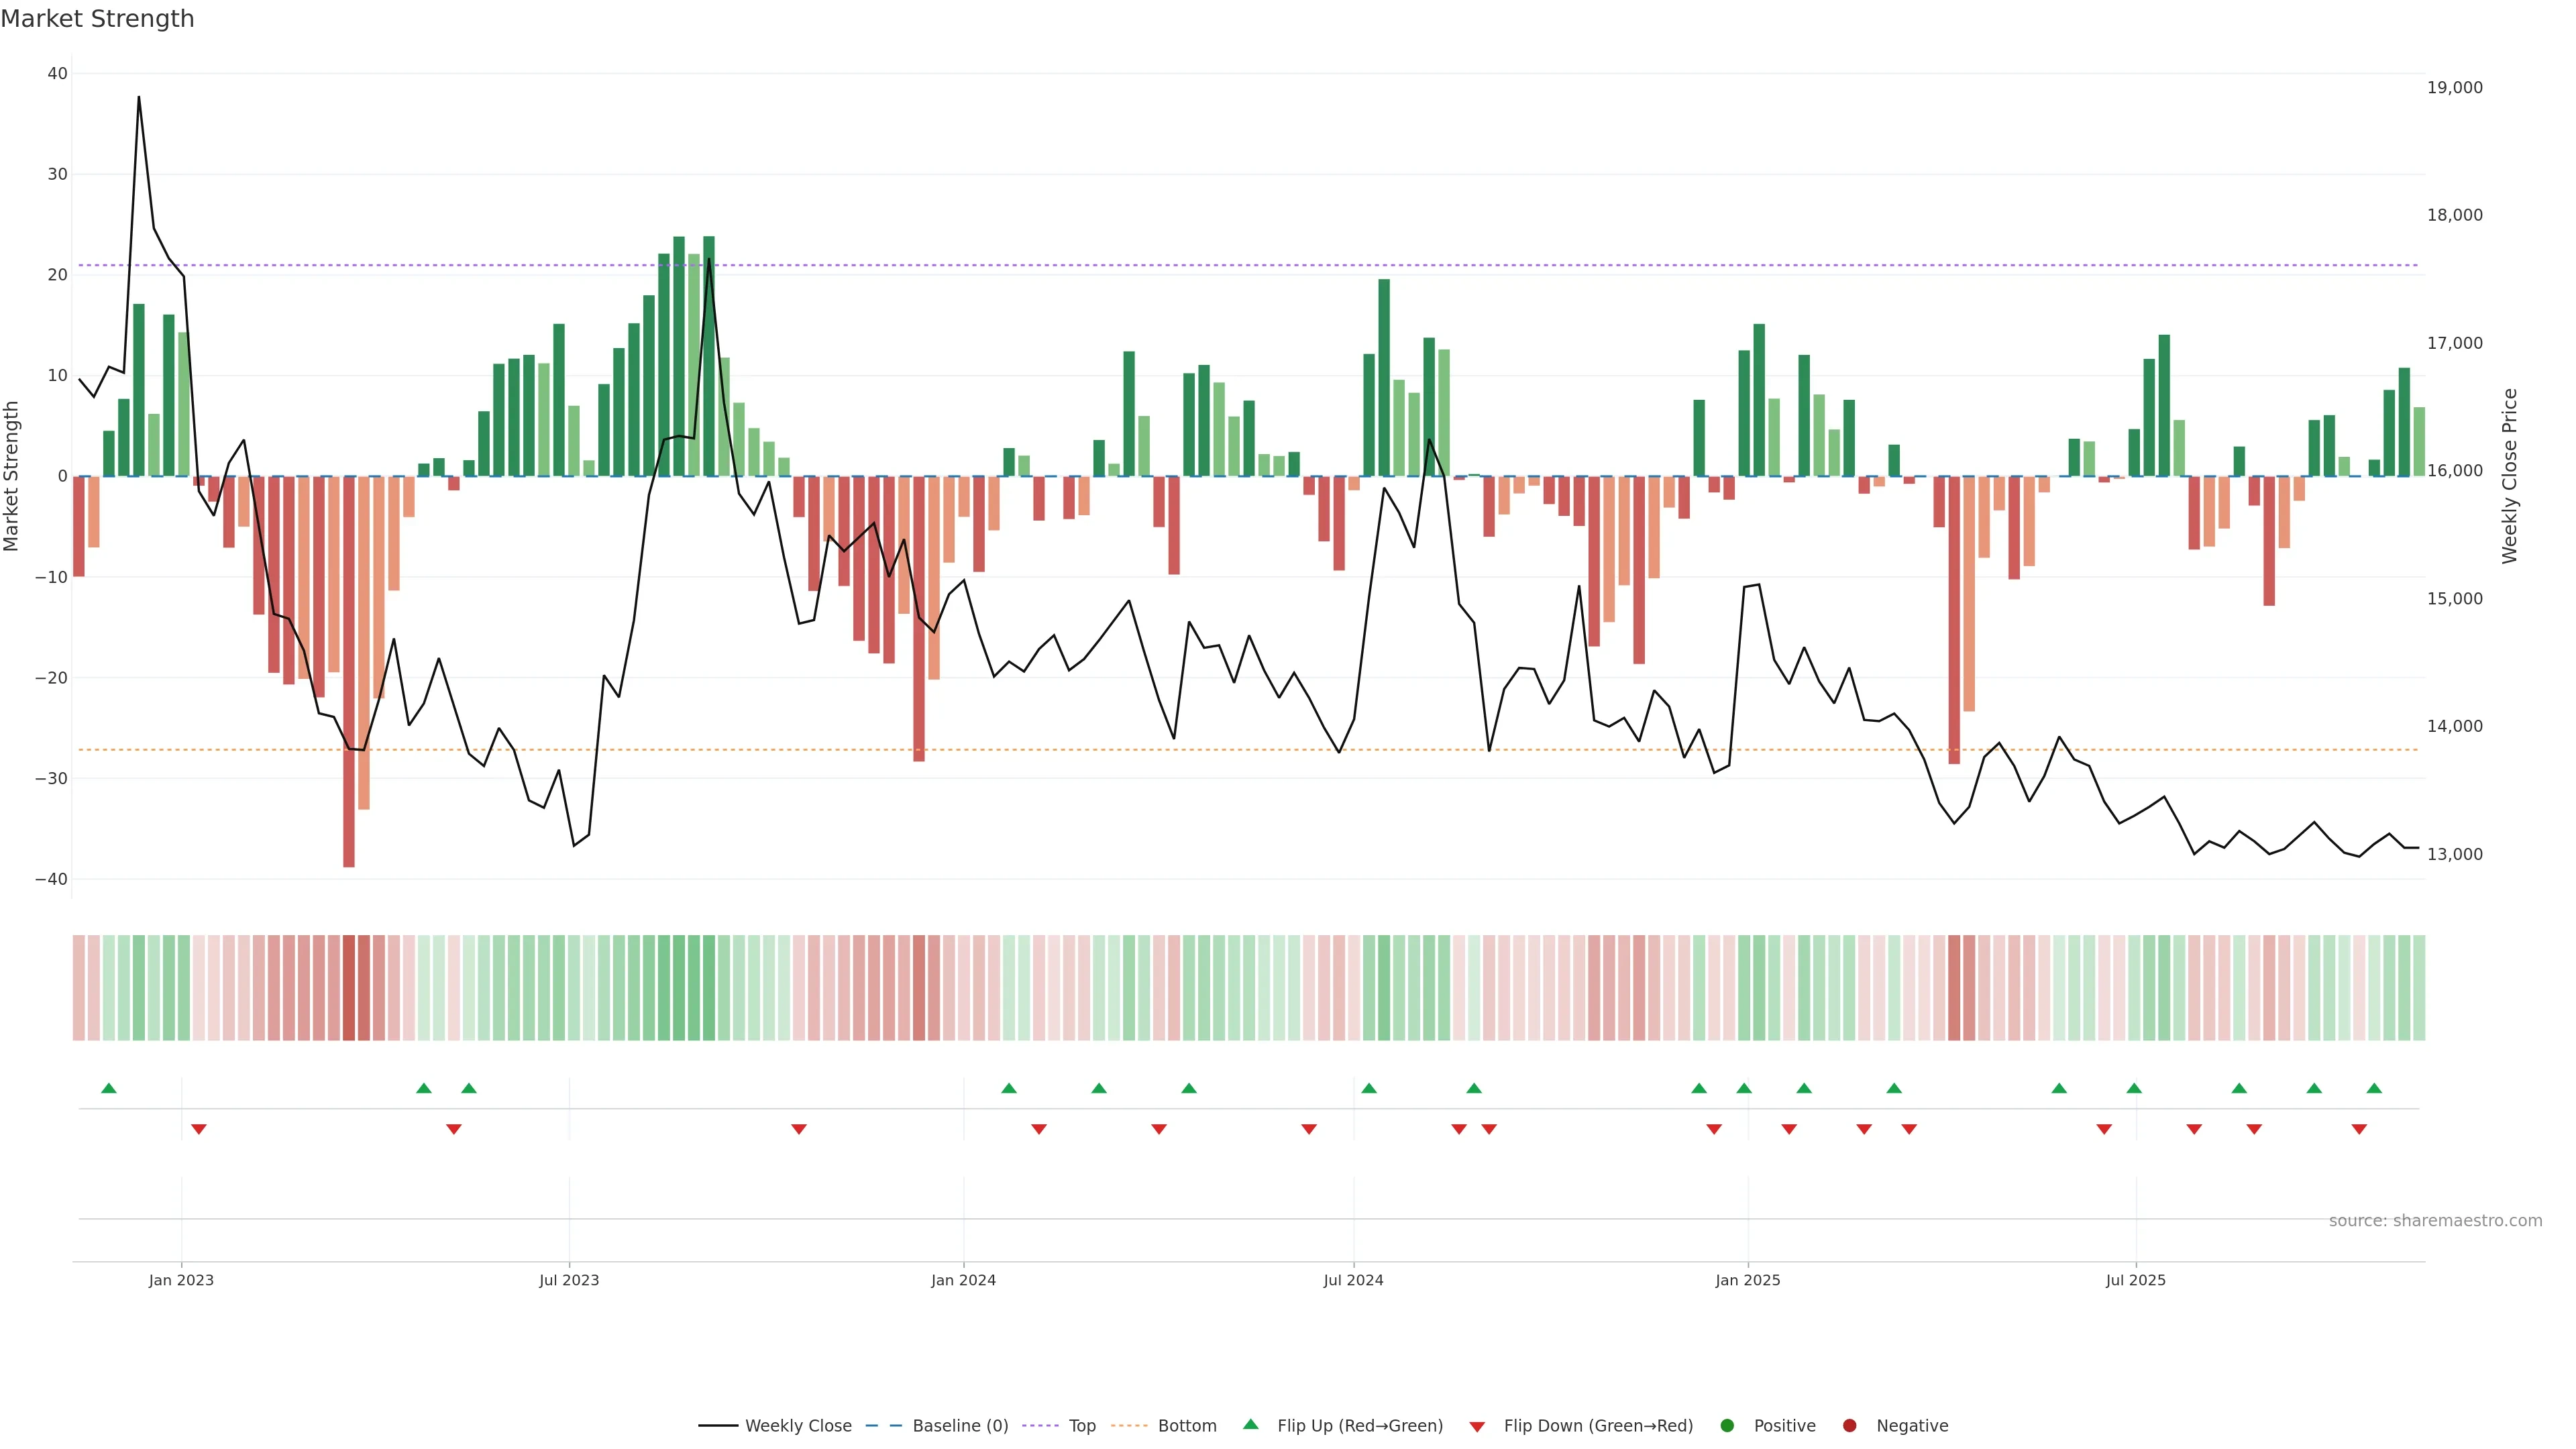
Task: Click the Jul 2025 x-axis label
Action: pyautogui.click(x=2135, y=1280)
